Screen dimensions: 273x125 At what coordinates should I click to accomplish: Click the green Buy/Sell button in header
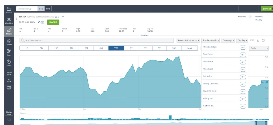tap(267, 9)
